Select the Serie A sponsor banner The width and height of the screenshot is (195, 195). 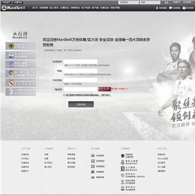pyautogui.click(x=21, y=55)
